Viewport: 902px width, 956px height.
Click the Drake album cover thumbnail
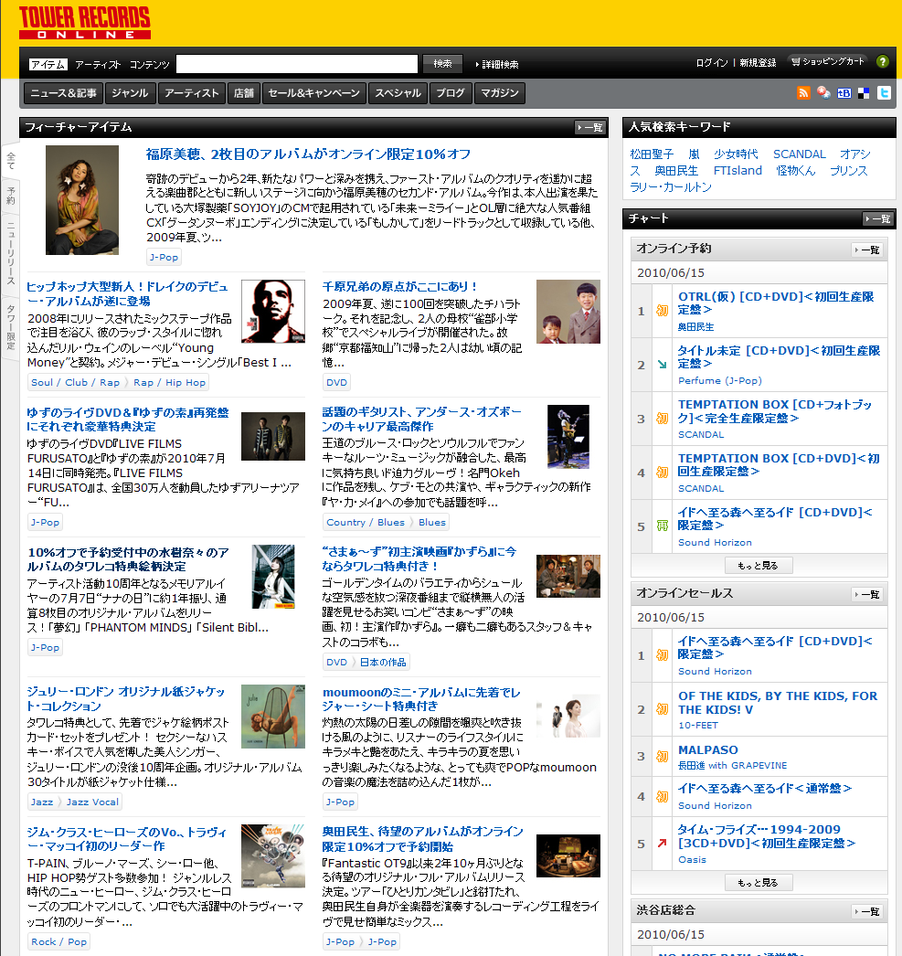click(x=273, y=312)
